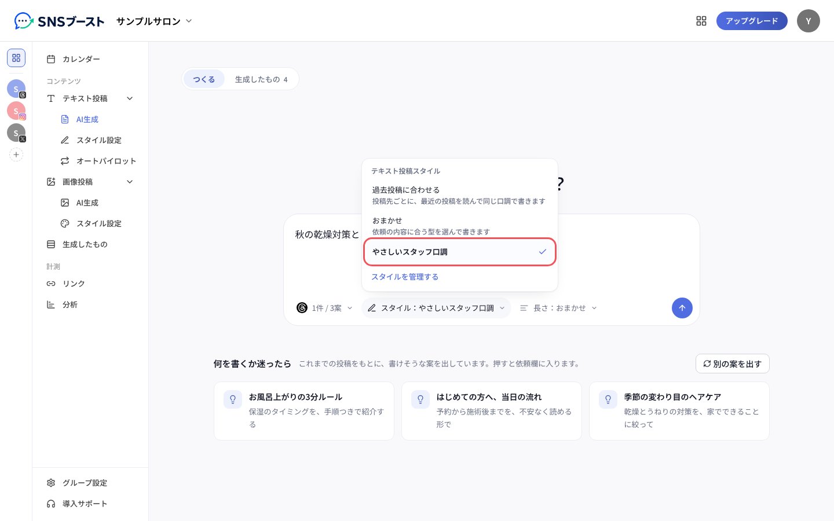Open 生成したもの in the sidebar
The image size is (834, 521).
[x=90, y=244]
